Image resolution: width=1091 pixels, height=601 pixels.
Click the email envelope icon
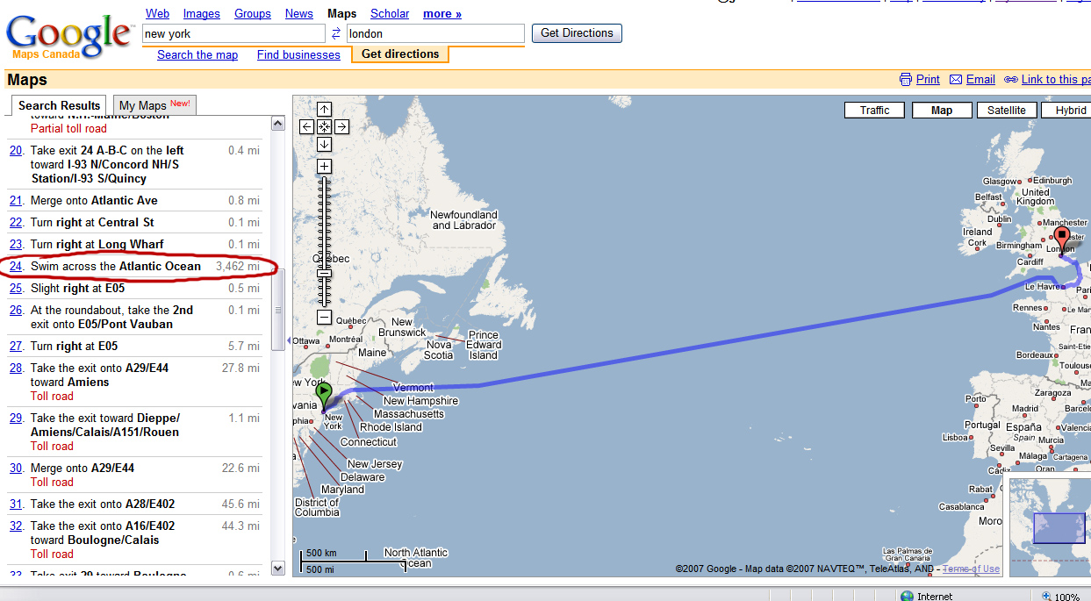pos(956,80)
